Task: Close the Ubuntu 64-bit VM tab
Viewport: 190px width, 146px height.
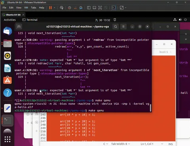Action: click(23, 15)
